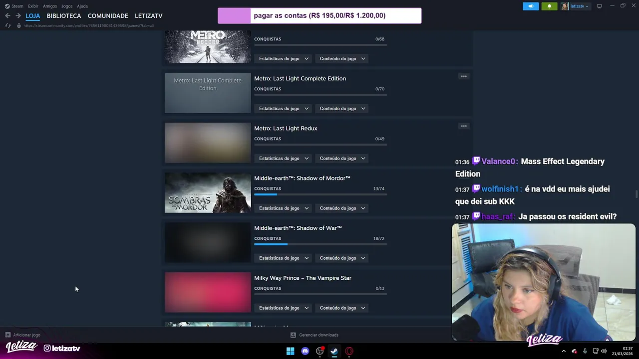
Task: Expand Estatísticas do jogo for Metro: Last Light Redux
Action: (284, 159)
